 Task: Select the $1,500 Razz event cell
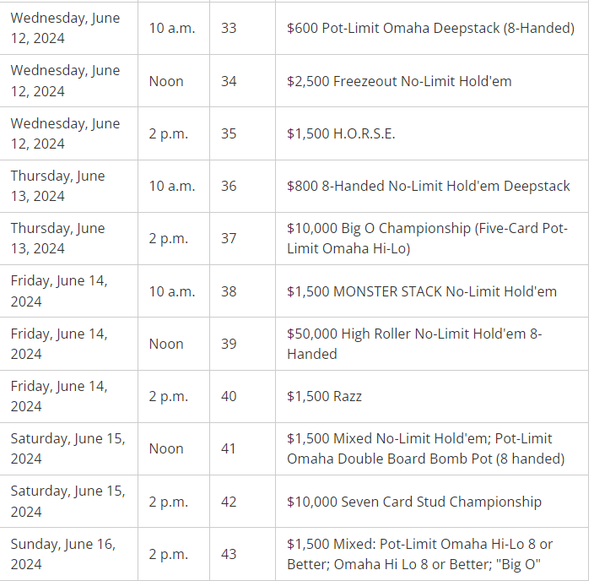(x=324, y=396)
